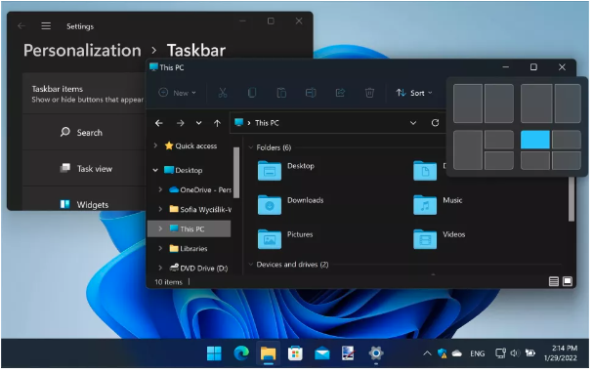The image size is (593, 373).
Task: Click the back arrow in Settings window
Action: (x=21, y=25)
